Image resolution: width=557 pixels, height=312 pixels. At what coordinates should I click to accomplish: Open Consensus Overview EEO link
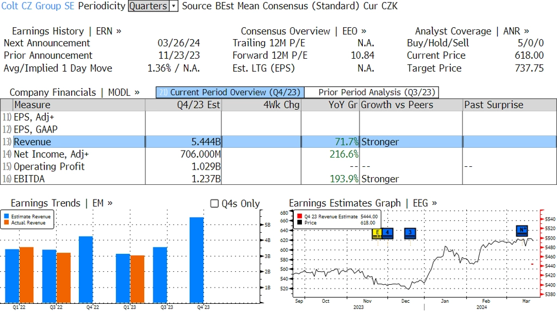coord(304,31)
